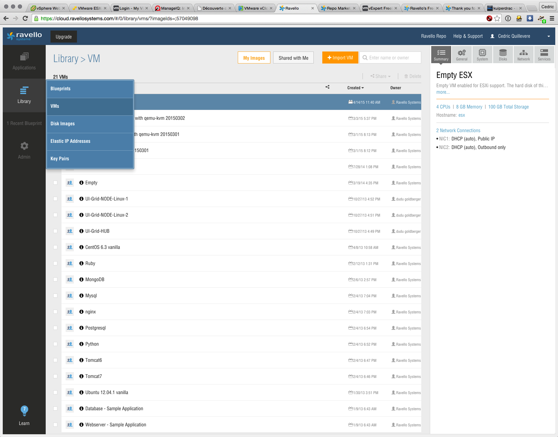Choose Disk Images from Library menu

(x=63, y=124)
